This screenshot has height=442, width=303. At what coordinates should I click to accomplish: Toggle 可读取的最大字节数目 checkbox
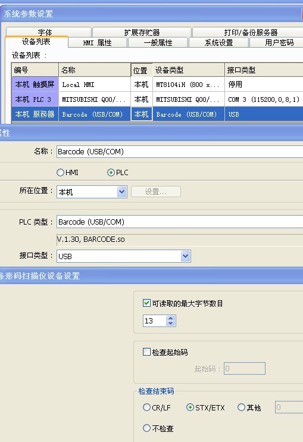point(146,303)
